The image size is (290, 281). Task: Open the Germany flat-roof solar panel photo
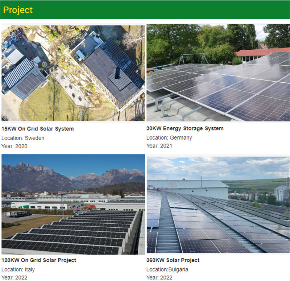[218, 73]
